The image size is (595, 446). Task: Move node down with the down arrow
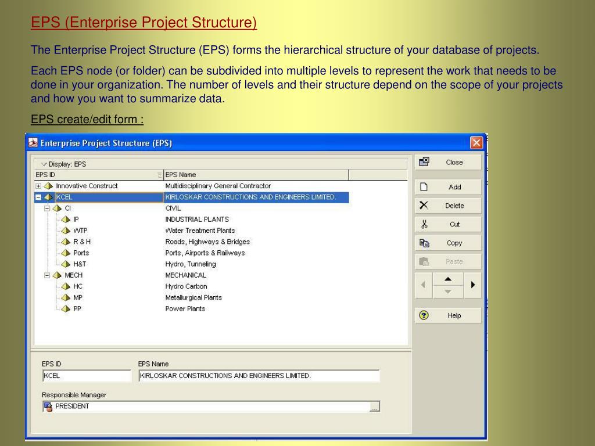448,292
